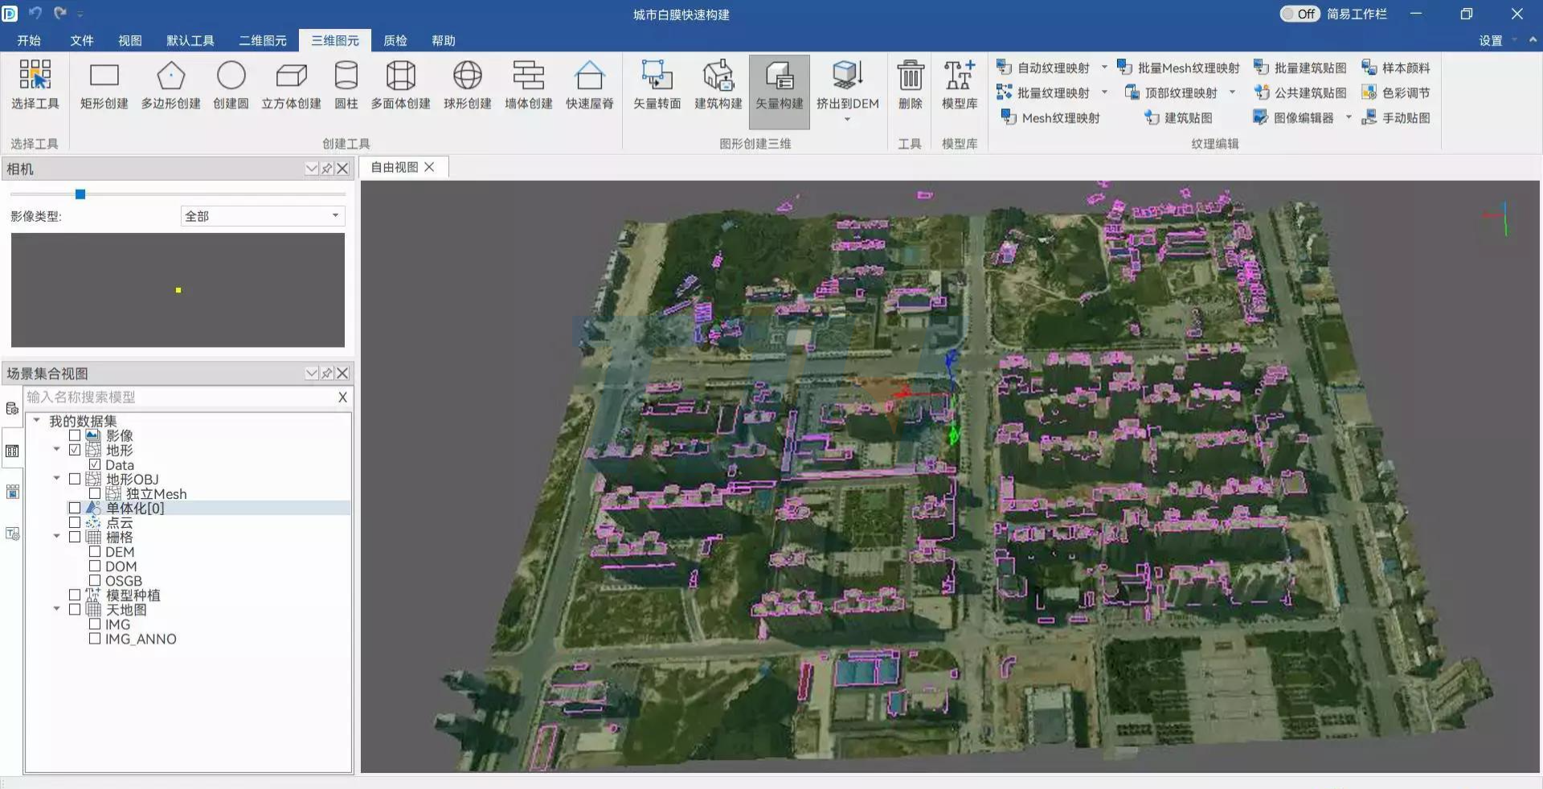The image size is (1543, 789).
Task: Enable the 影像 layer checkbox
Action: coord(75,435)
